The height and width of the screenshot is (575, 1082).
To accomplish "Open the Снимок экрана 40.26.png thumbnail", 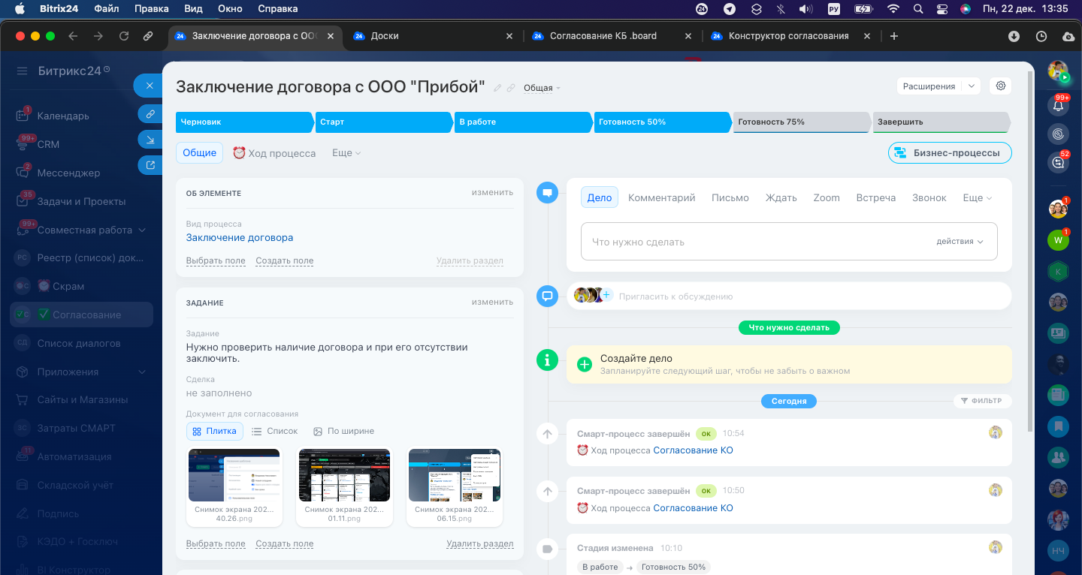I will pos(234,476).
